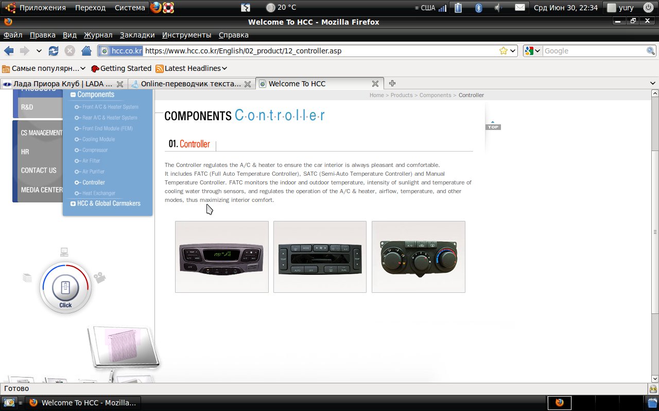Go to the Home page icon

coord(86,51)
